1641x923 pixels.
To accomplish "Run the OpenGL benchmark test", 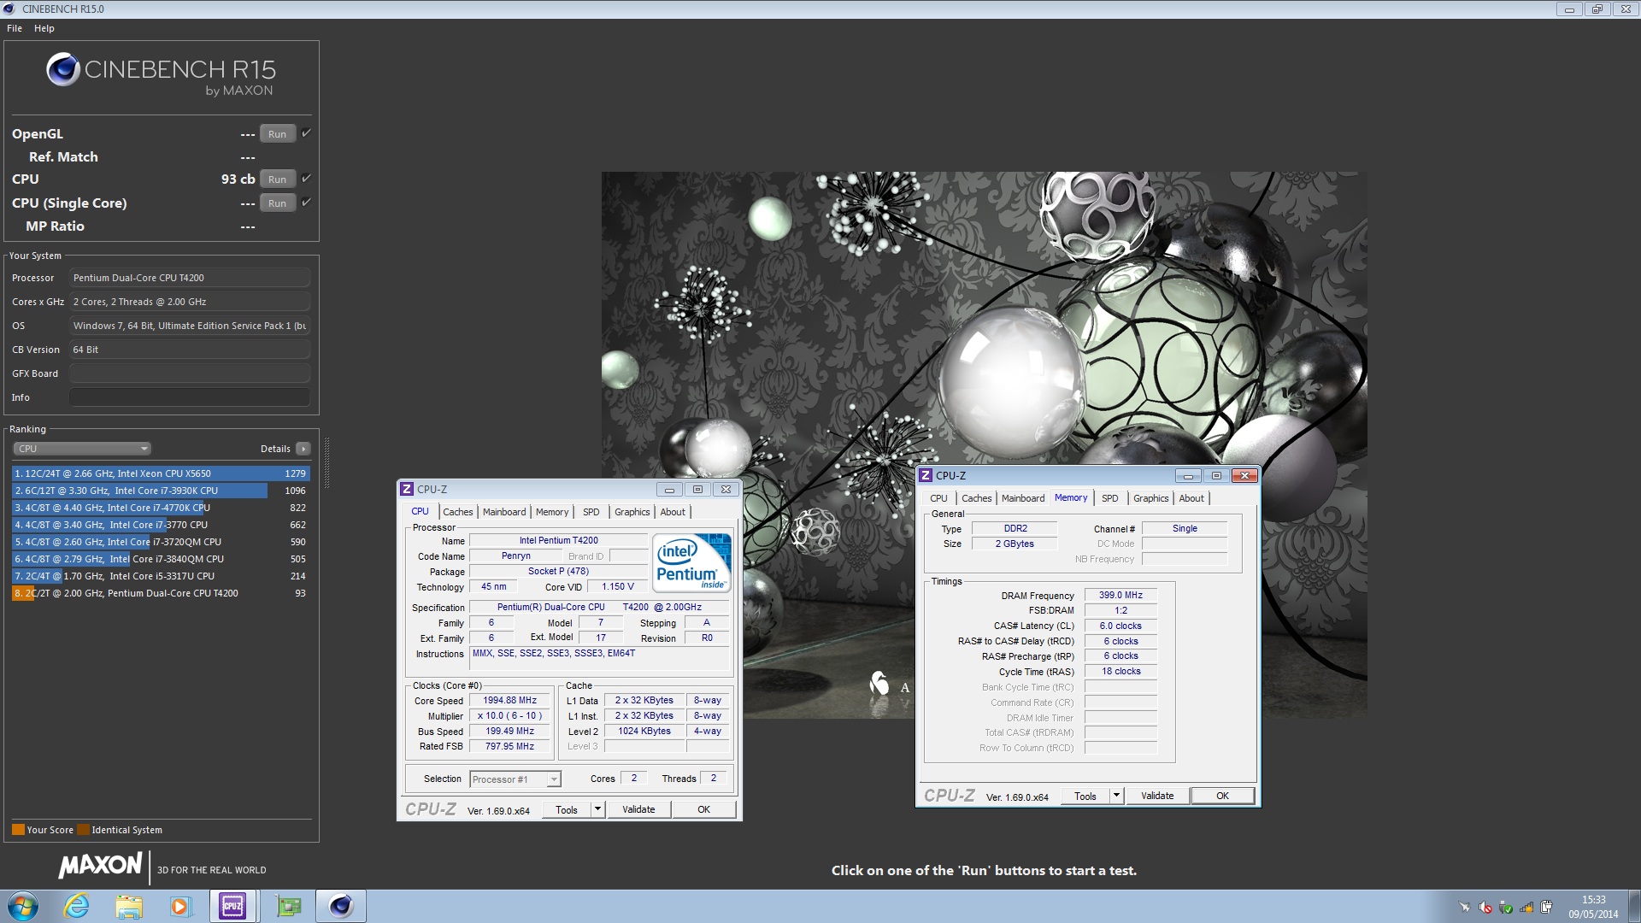I will tap(277, 134).
